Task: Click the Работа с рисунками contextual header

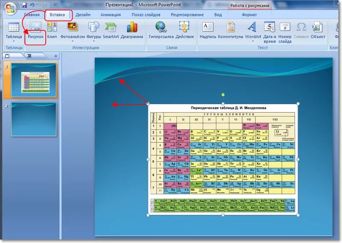Action: [x=250, y=6]
